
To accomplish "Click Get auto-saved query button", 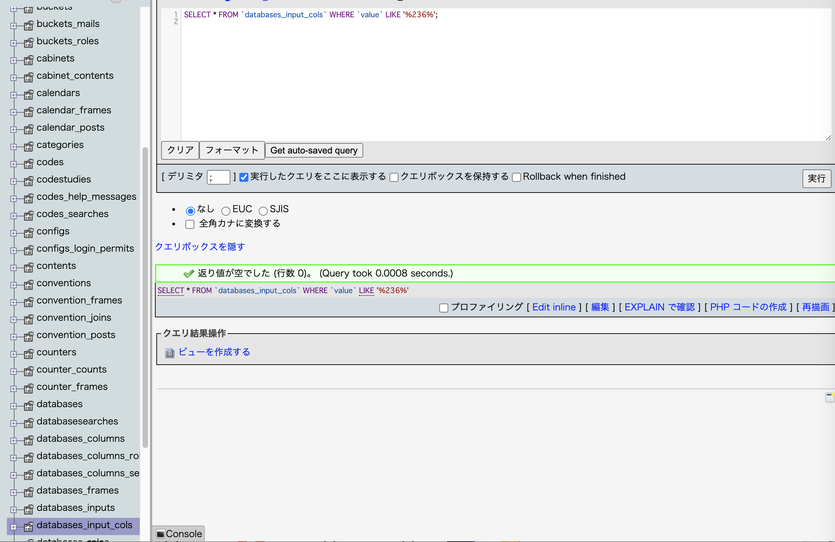I will [314, 150].
